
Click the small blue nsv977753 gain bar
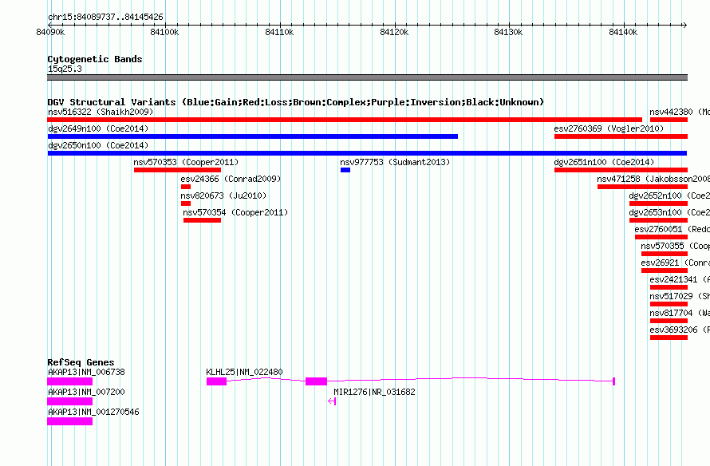point(345,170)
